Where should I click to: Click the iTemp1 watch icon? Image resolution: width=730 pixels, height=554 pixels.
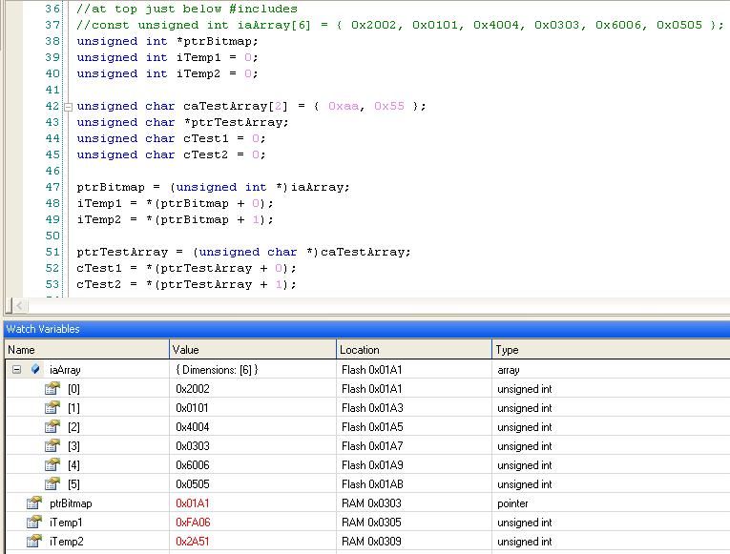[34, 522]
